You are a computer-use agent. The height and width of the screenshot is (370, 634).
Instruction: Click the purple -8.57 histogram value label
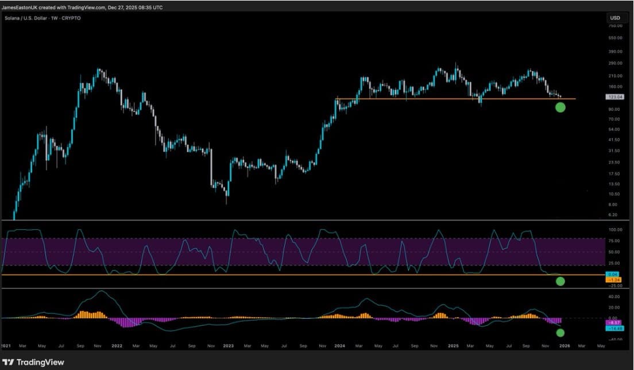point(613,323)
